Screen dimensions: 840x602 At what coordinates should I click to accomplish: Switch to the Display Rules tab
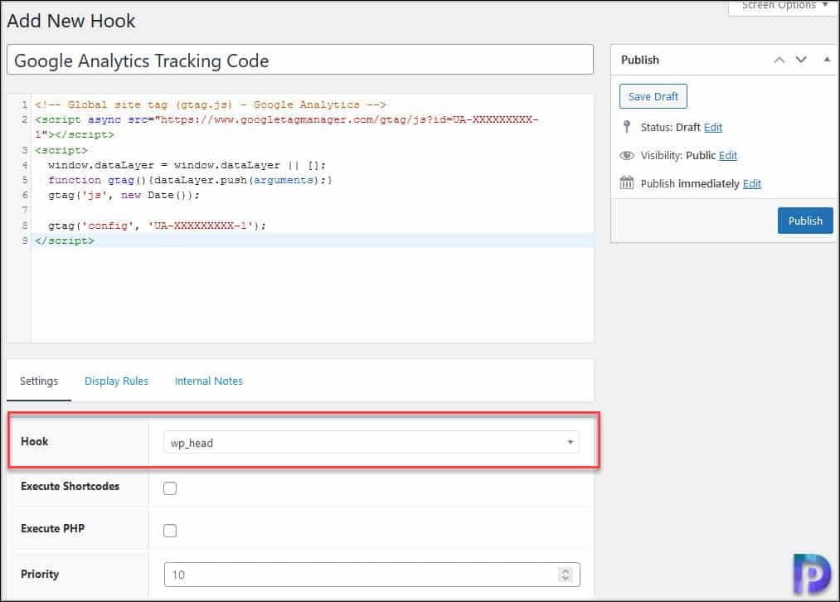[x=116, y=381]
